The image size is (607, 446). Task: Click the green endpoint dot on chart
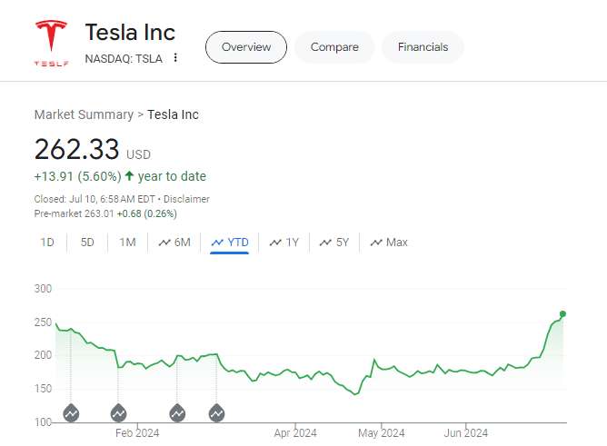[x=562, y=314]
